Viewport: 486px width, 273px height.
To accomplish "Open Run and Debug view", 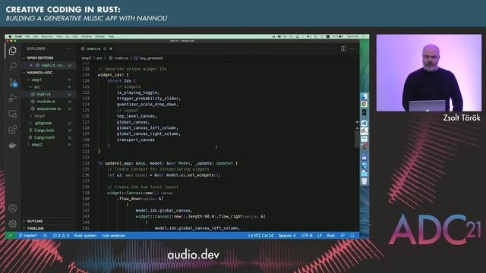I will tap(12, 98).
